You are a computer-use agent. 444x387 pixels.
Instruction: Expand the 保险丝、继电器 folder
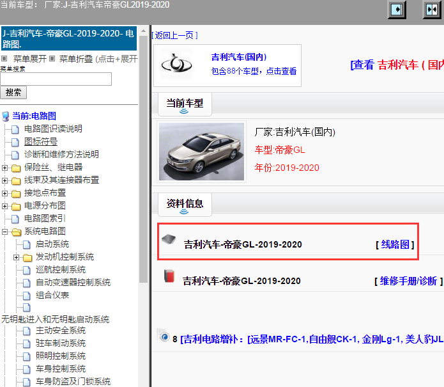(4, 168)
